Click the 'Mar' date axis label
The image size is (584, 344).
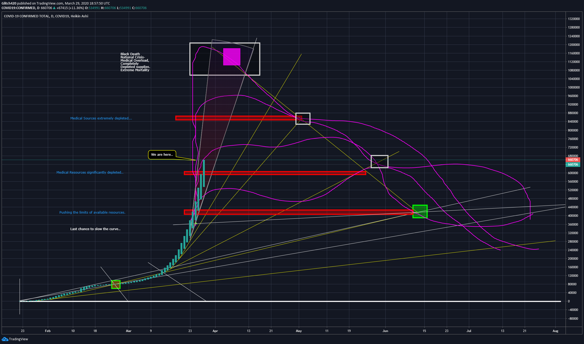(129, 331)
